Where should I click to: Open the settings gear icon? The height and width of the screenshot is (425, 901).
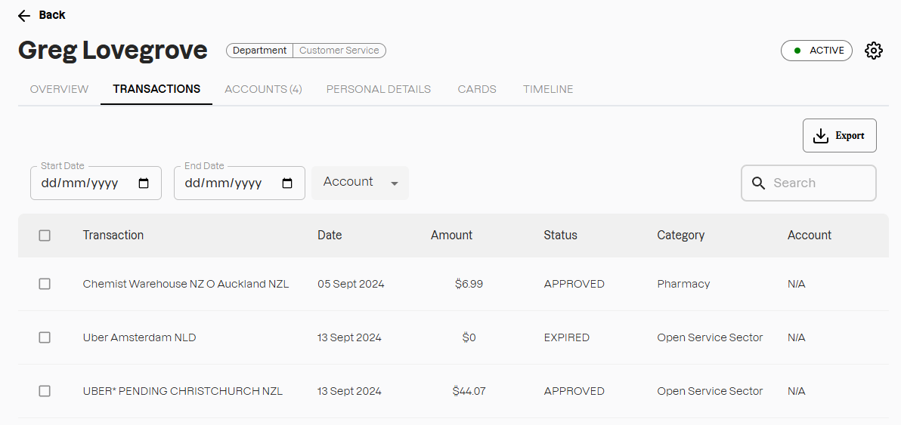[874, 51]
